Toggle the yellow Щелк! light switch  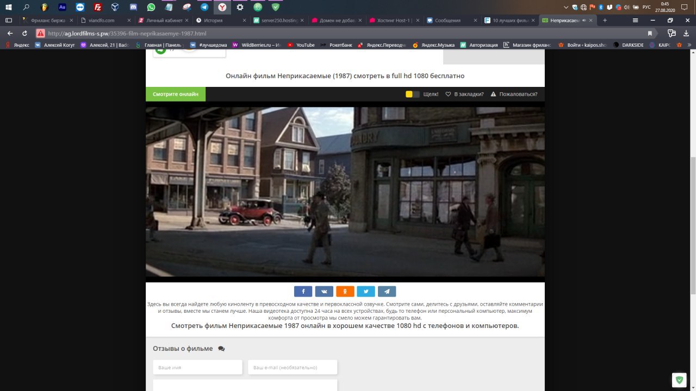pos(413,94)
